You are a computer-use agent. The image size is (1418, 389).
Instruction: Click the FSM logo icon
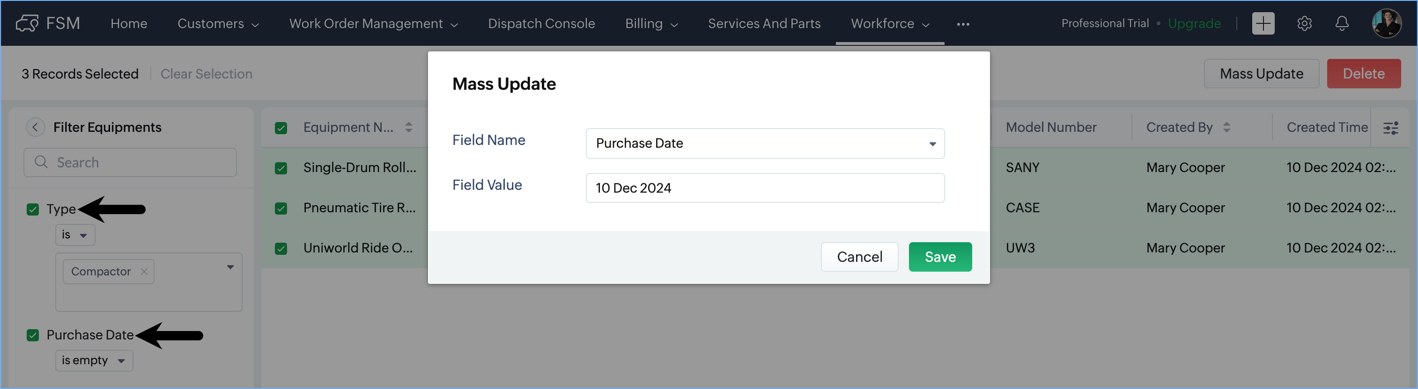(27, 24)
